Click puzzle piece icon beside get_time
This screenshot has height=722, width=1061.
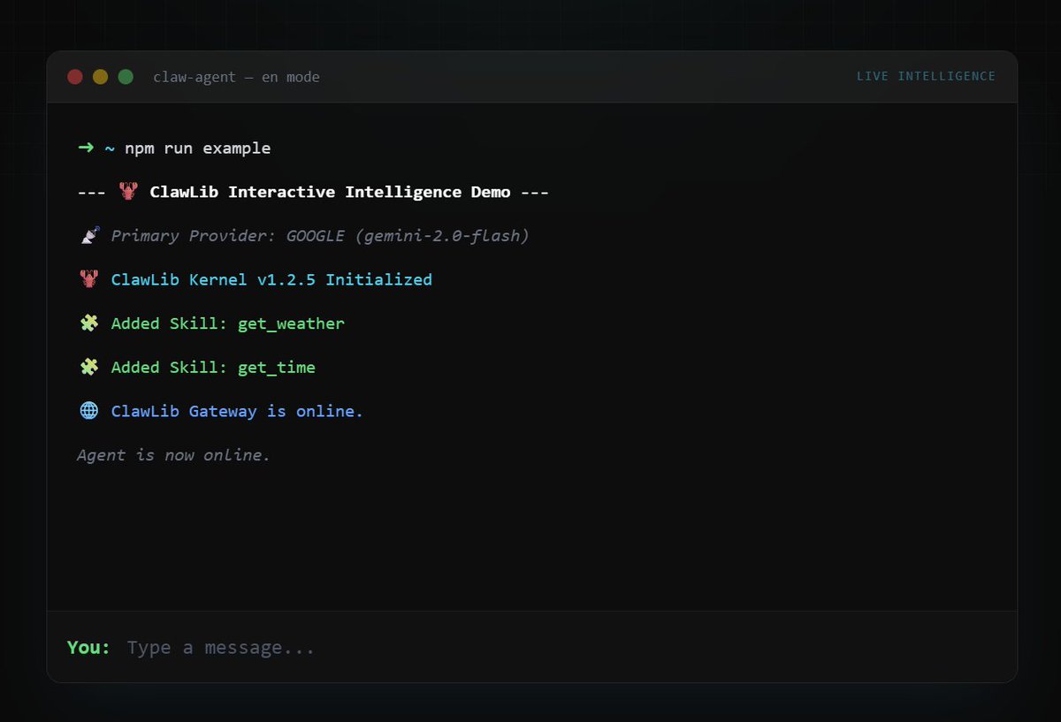(x=88, y=367)
